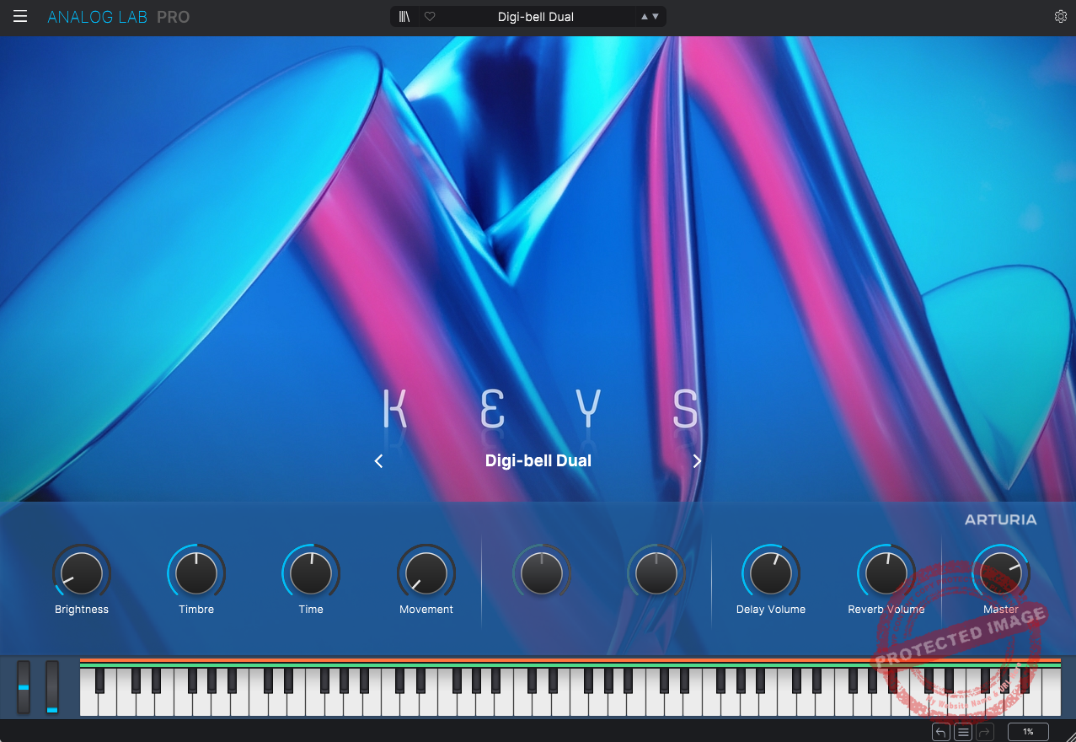Click the ANALOG LAB PRO title
The width and height of the screenshot is (1076, 742).
[x=119, y=17]
